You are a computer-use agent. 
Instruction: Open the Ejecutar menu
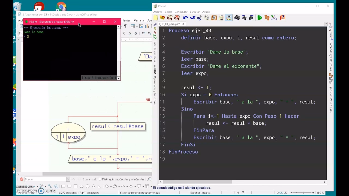[x=195, y=12]
